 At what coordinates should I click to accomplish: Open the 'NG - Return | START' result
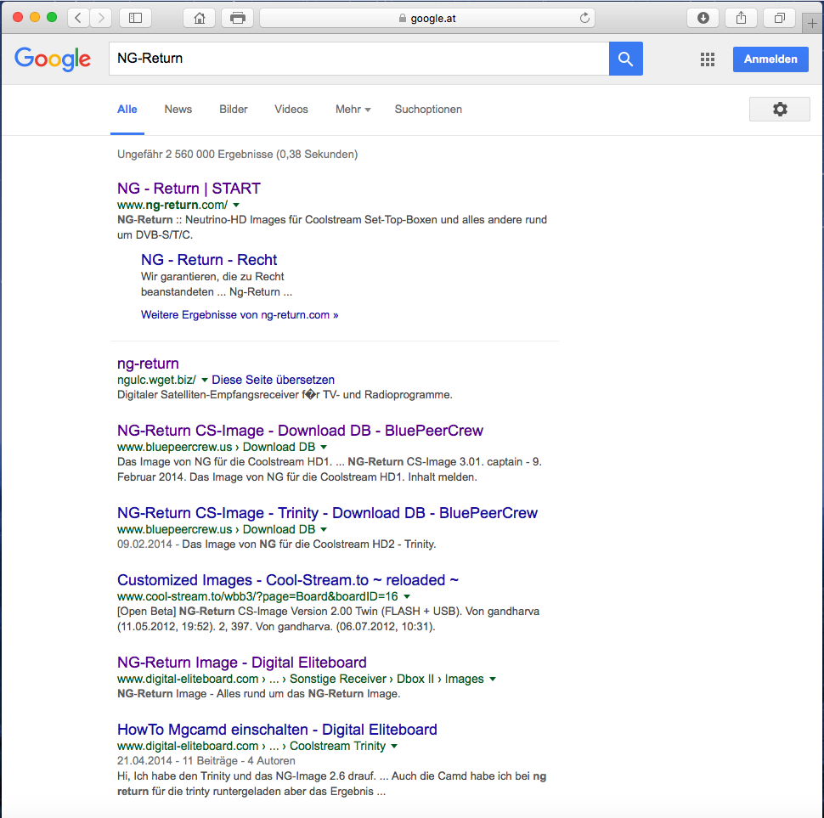189,189
